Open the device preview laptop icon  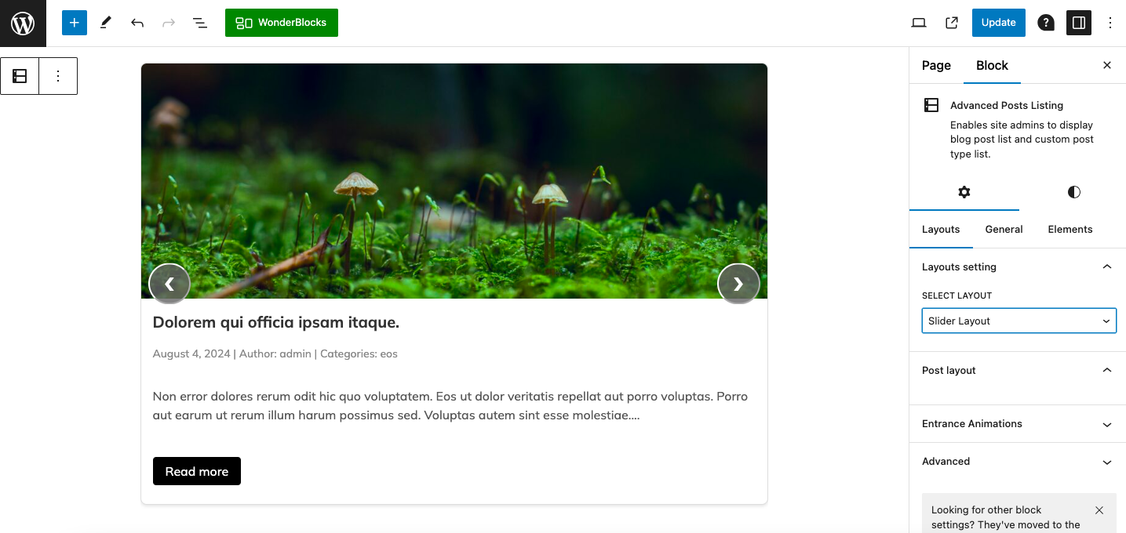coord(919,23)
